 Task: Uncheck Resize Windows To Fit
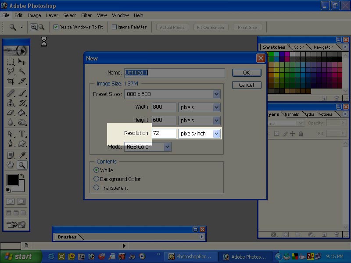pyautogui.click(x=56, y=27)
